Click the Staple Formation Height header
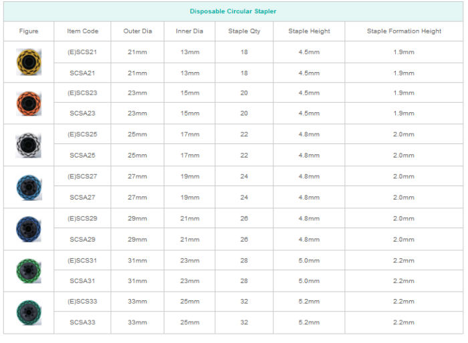 404,31
